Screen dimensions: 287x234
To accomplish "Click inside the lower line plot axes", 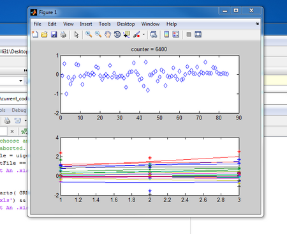I will 150,166.
